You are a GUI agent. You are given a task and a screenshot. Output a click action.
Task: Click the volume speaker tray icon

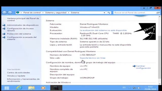tap(139, 88)
